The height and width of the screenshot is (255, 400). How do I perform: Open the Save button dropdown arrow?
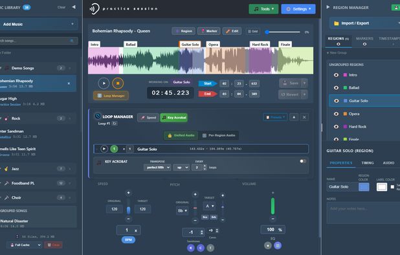(304, 83)
